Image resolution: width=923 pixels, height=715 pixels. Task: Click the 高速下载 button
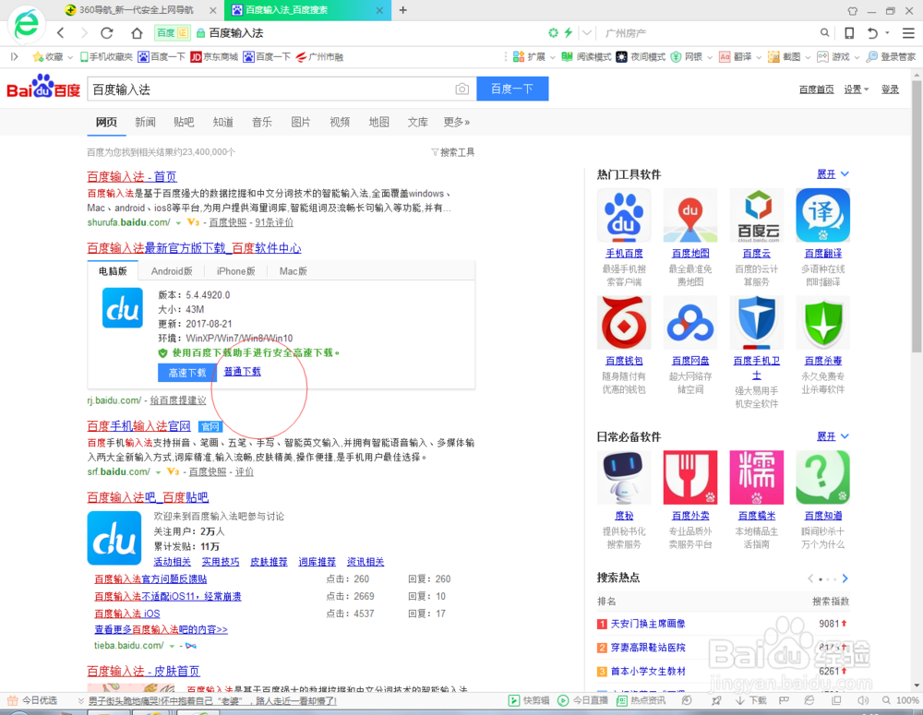point(186,373)
